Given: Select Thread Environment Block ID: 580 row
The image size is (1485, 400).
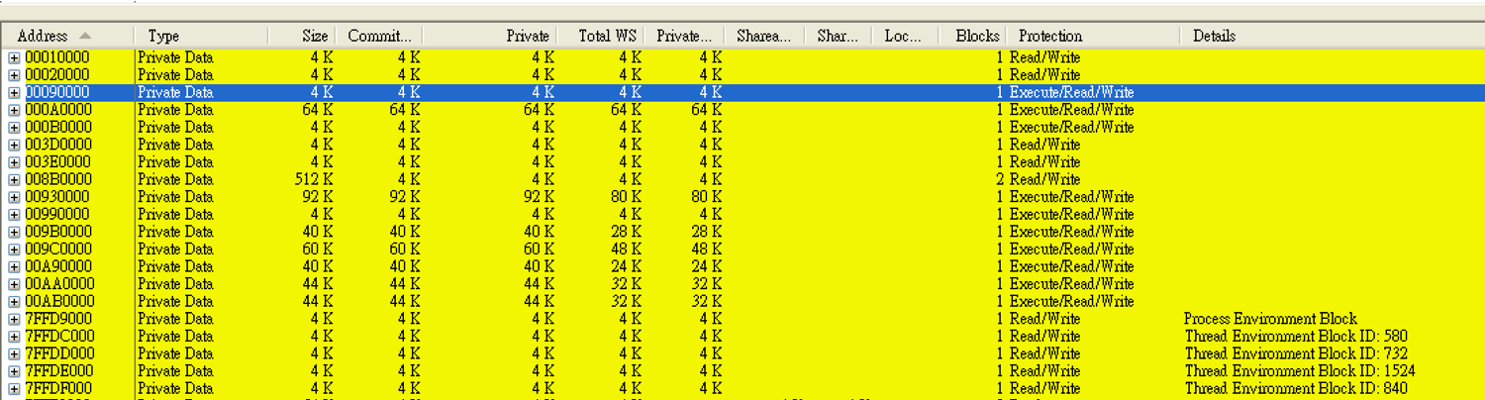Looking at the screenshot, I should 742,337.
